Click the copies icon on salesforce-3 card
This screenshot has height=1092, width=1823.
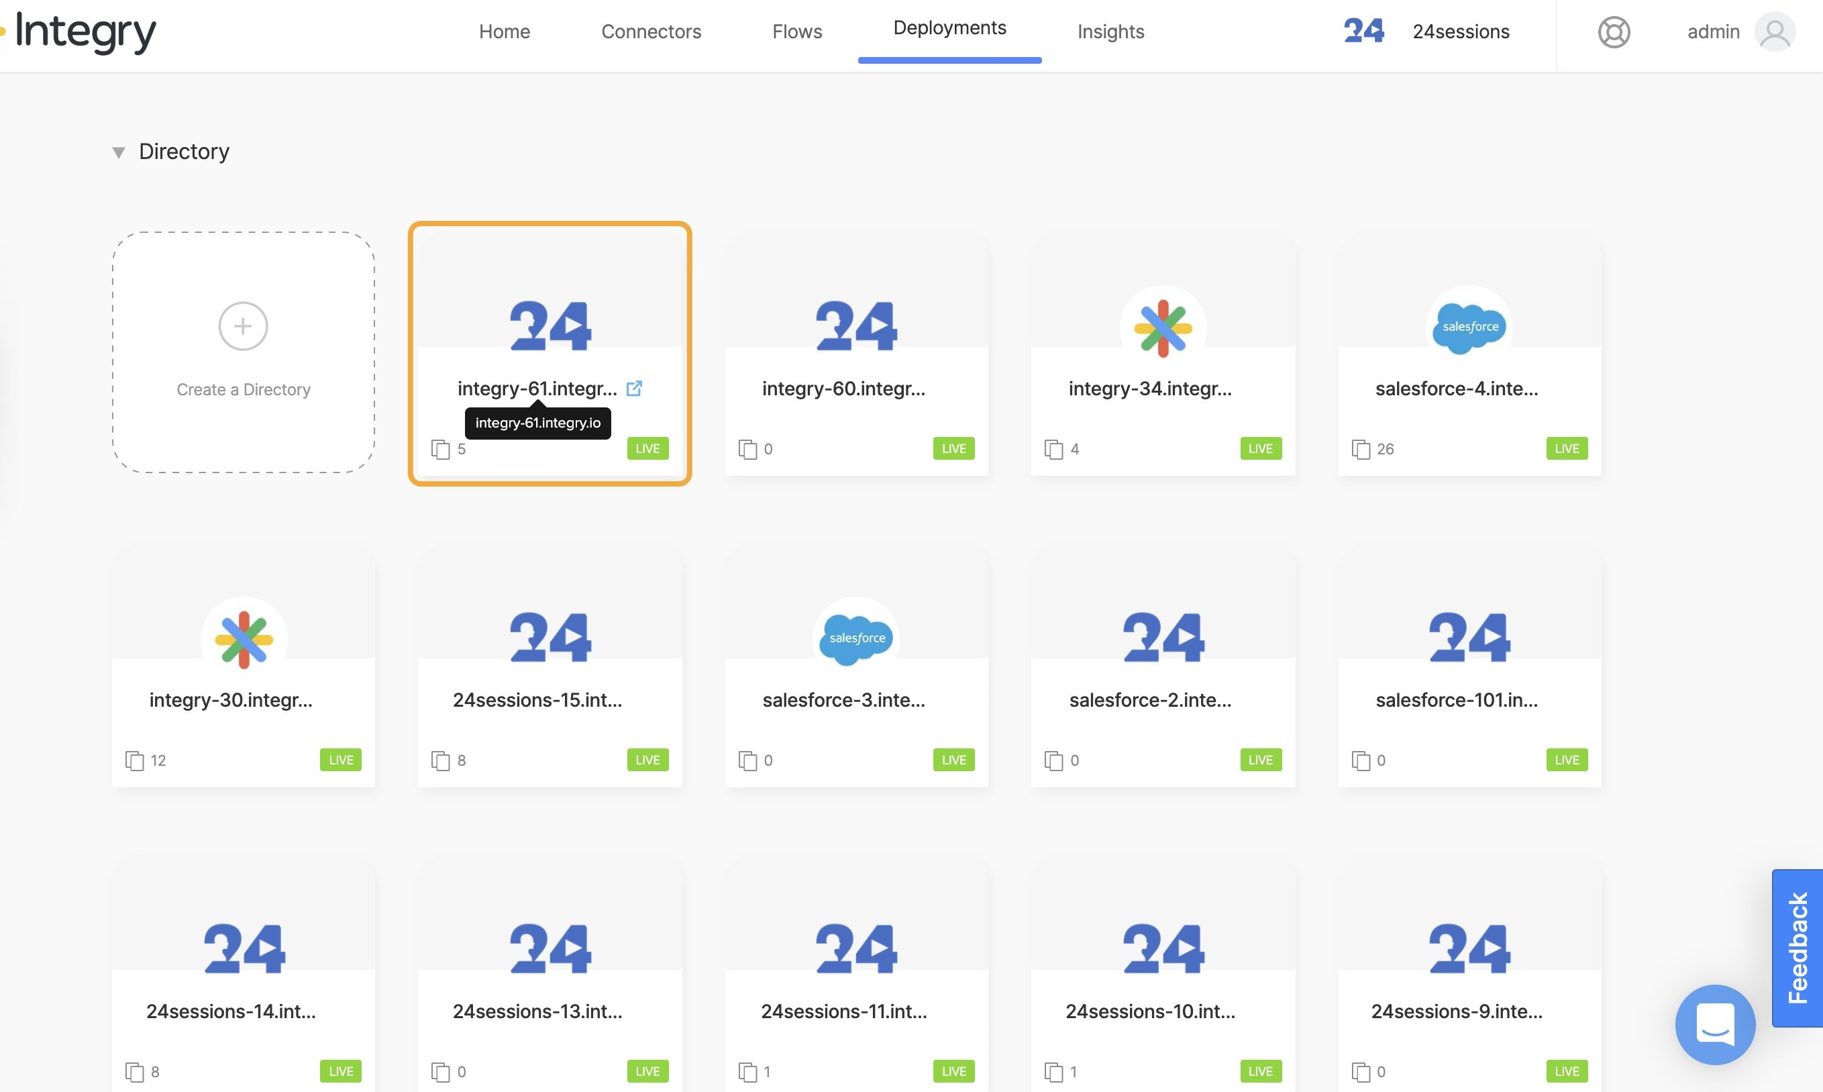(x=747, y=760)
